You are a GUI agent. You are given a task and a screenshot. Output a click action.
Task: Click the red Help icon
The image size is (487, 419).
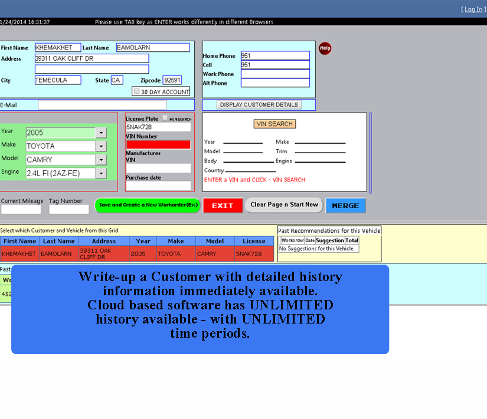(325, 48)
